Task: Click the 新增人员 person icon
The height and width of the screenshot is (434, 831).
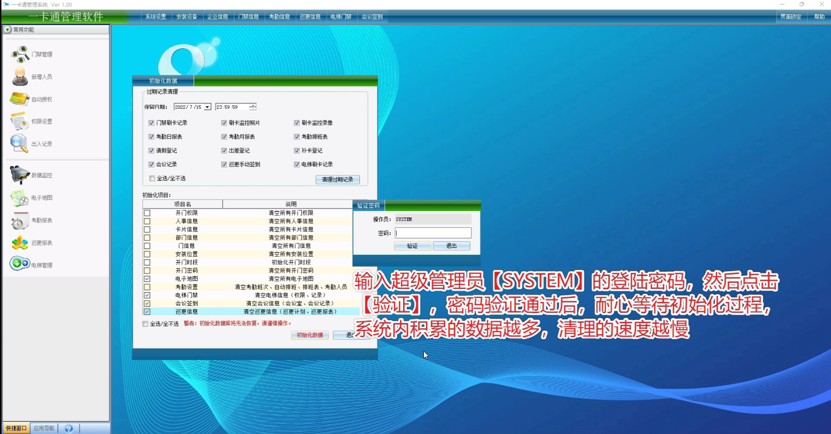Action: 20,76
